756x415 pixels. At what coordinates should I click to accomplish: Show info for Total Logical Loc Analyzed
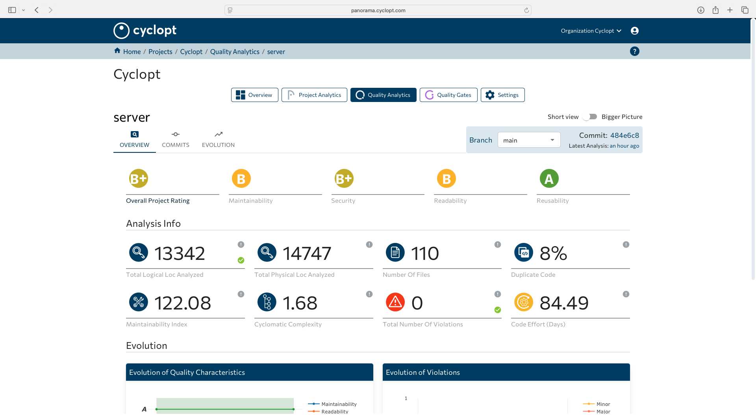click(x=241, y=245)
